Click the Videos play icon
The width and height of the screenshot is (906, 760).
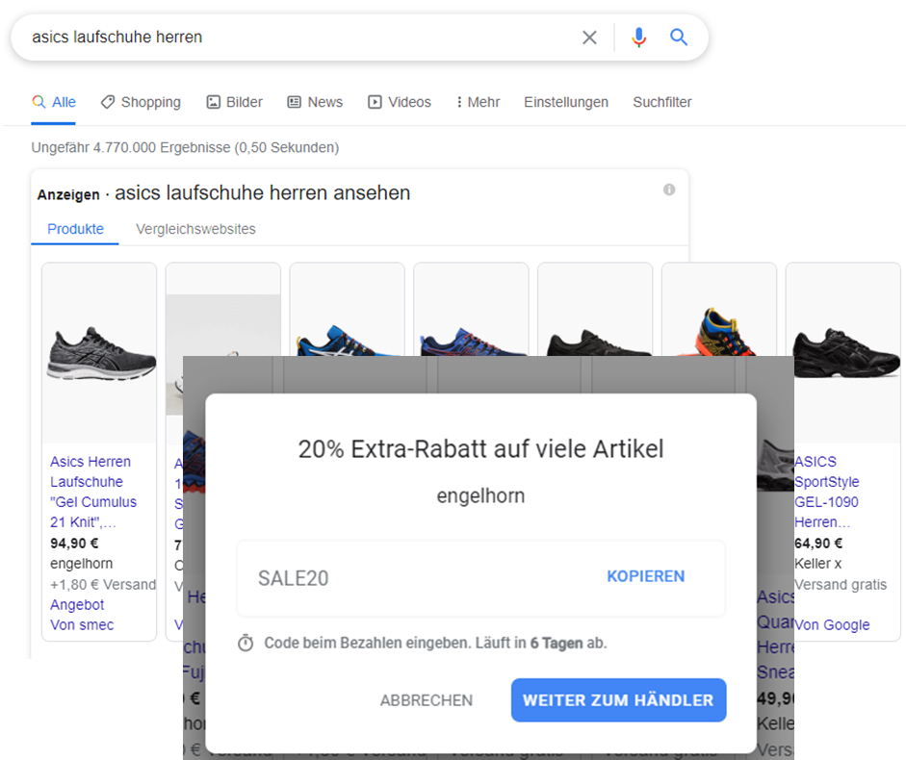coord(374,101)
